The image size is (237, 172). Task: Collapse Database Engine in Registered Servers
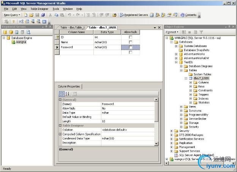pos(4,38)
